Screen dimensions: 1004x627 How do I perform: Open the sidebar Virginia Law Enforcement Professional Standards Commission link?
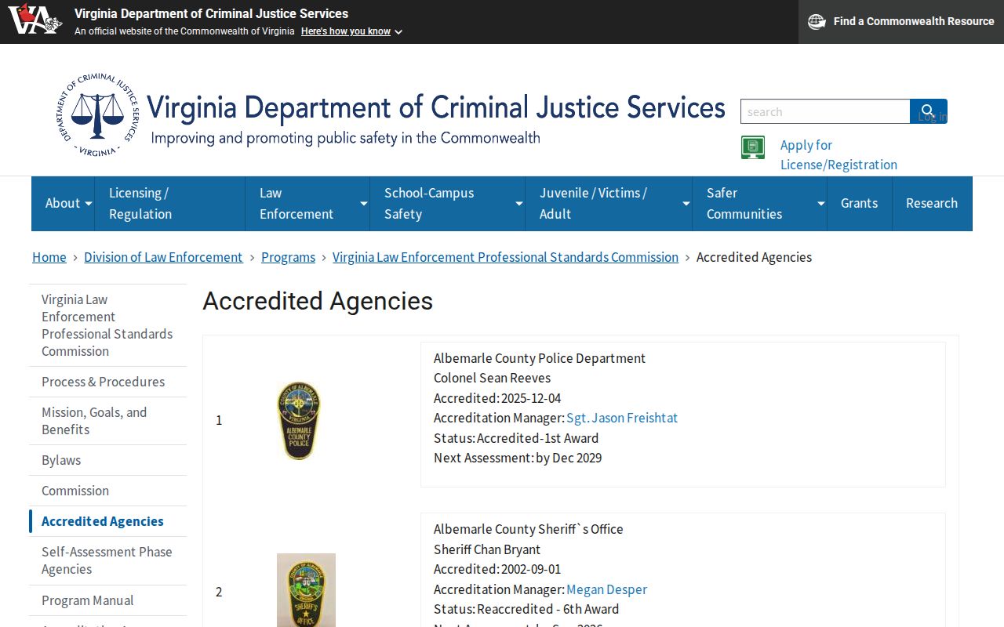pyautogui.click(x=107, y=325)
